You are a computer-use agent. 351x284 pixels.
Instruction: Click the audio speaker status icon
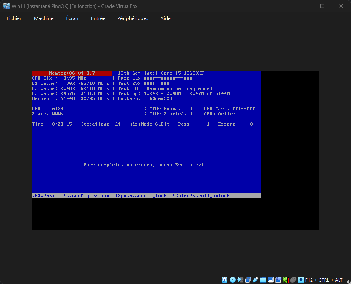[240, 280]
